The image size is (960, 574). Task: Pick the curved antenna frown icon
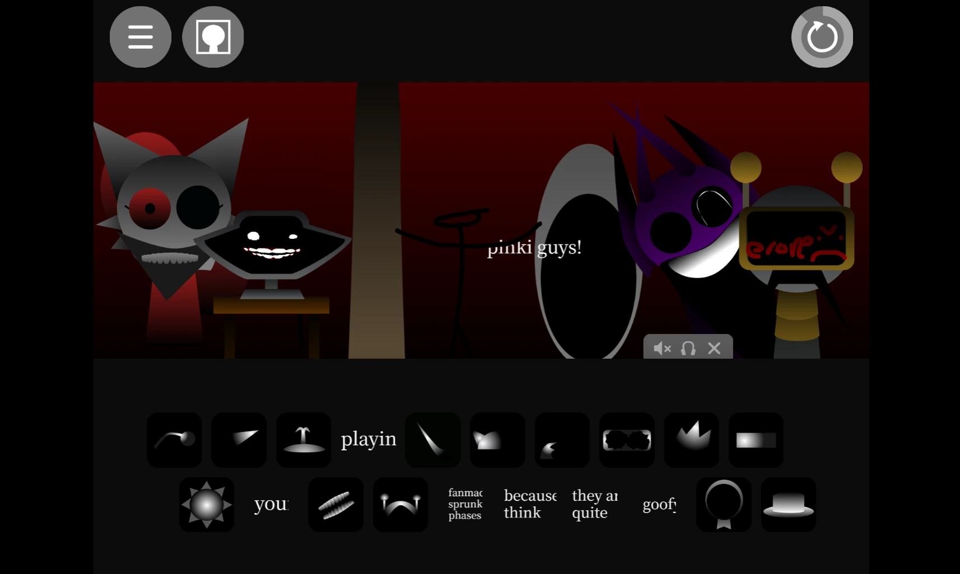pyautogui.click(x=400, y=505)
